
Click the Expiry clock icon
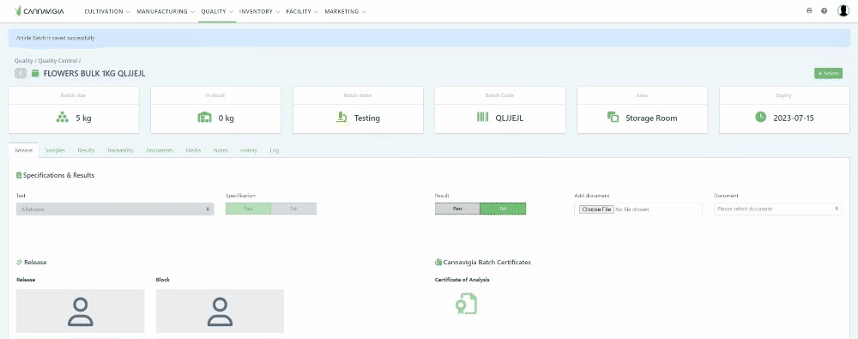[x=760, y=118]
